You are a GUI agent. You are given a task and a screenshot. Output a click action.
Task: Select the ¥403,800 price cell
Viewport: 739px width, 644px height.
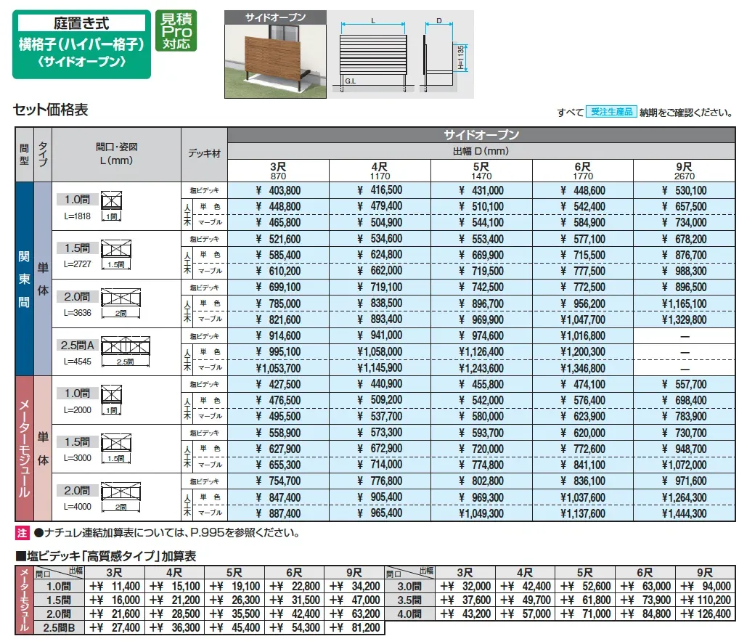[x=279, y=190]
